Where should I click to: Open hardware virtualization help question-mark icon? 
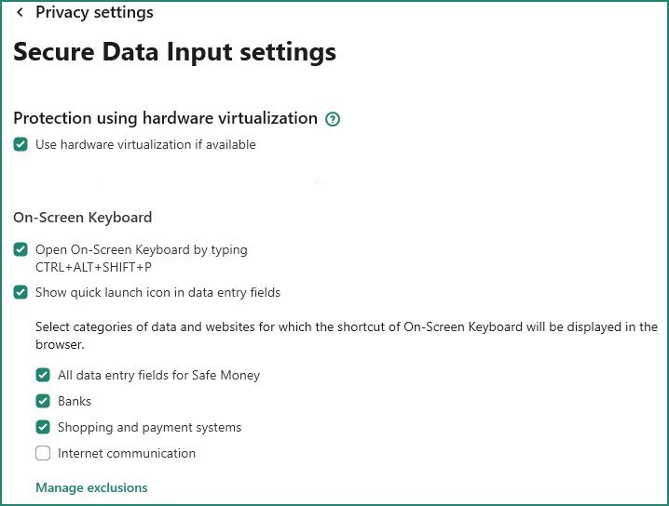pyautogui.click(x=334, y=119)
